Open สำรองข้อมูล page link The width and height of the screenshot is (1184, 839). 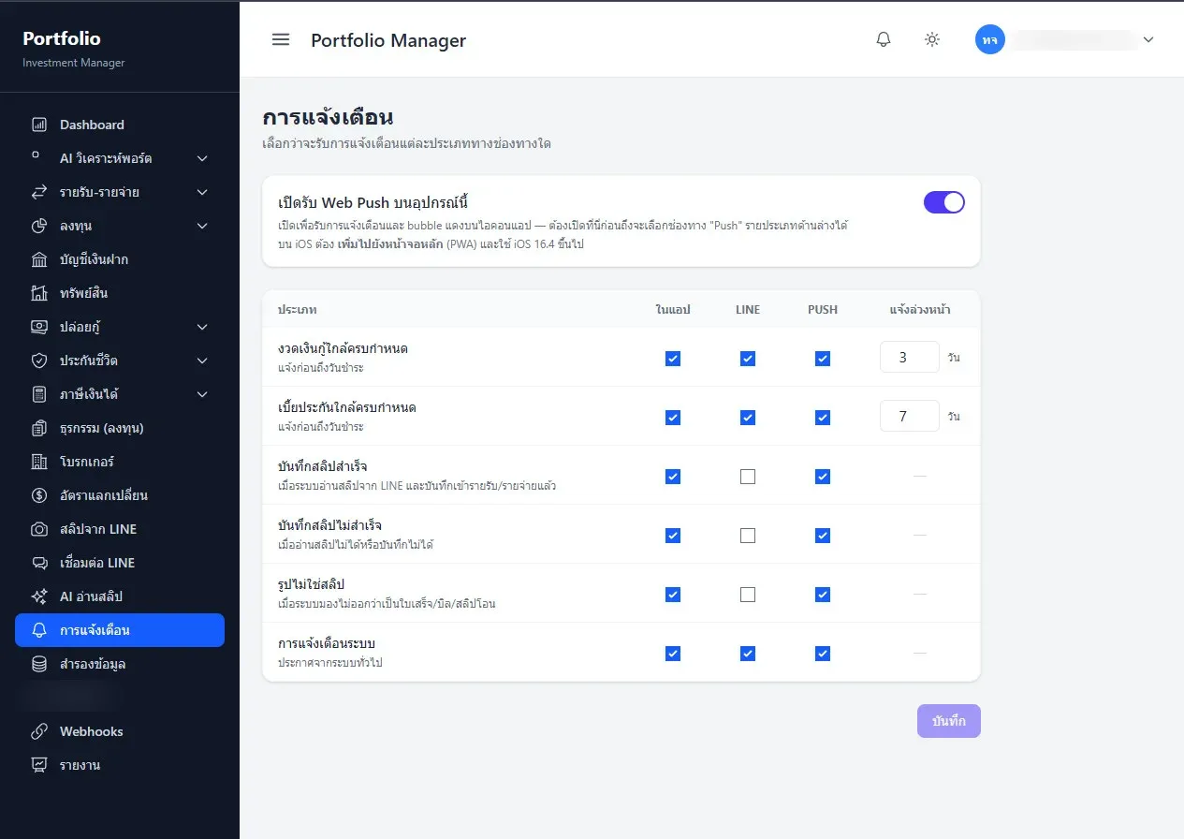[x=120, y=664]
